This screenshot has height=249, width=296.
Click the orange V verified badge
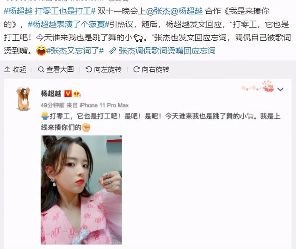(x=68, y=93)
